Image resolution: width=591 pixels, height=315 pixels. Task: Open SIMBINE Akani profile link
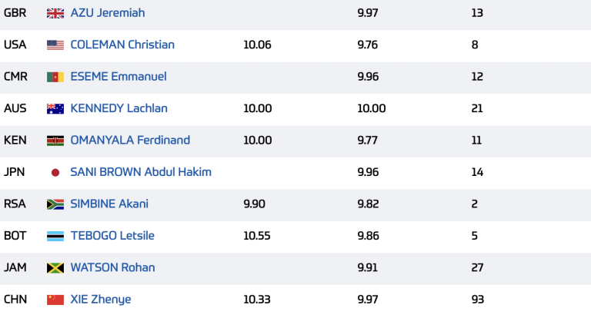point(109,204)
